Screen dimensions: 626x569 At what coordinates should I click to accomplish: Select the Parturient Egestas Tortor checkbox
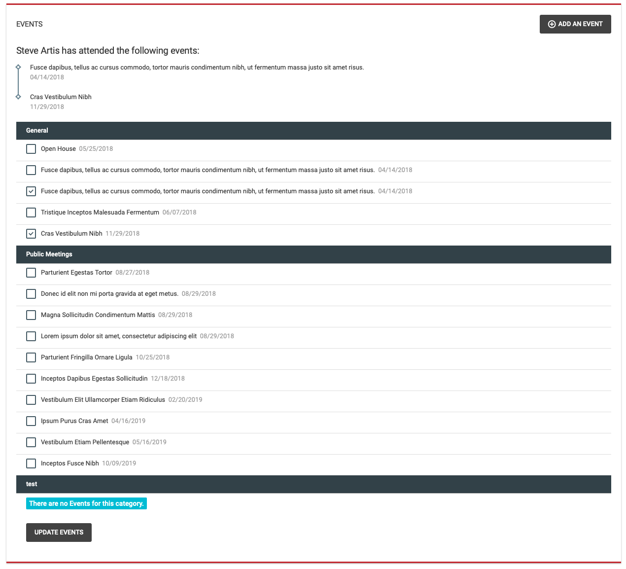[x=31, y=273]
